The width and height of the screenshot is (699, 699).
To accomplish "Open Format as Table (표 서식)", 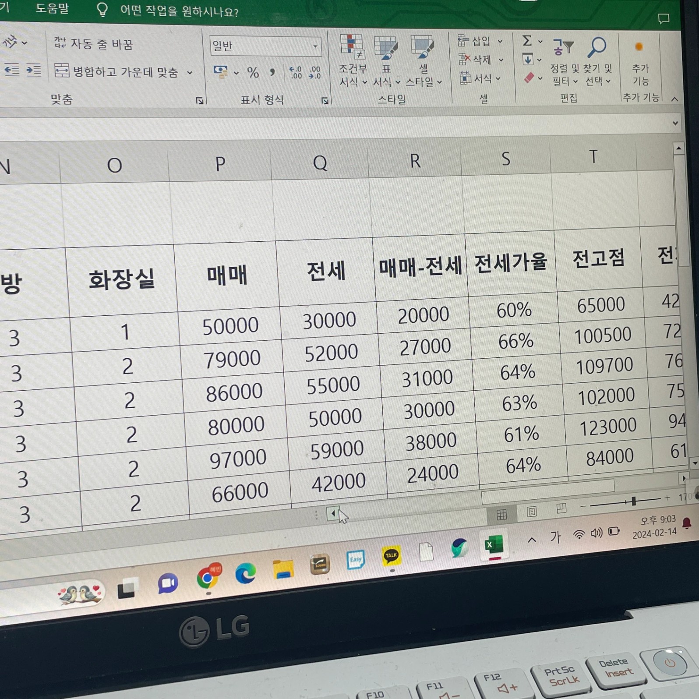I will tap(386, 61).
